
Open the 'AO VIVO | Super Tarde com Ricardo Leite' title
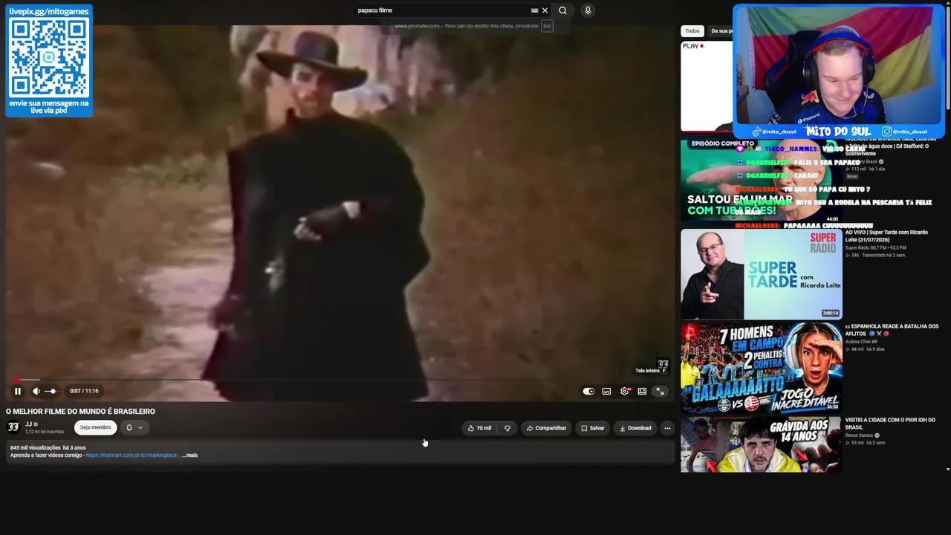click(x=886, y=236)
